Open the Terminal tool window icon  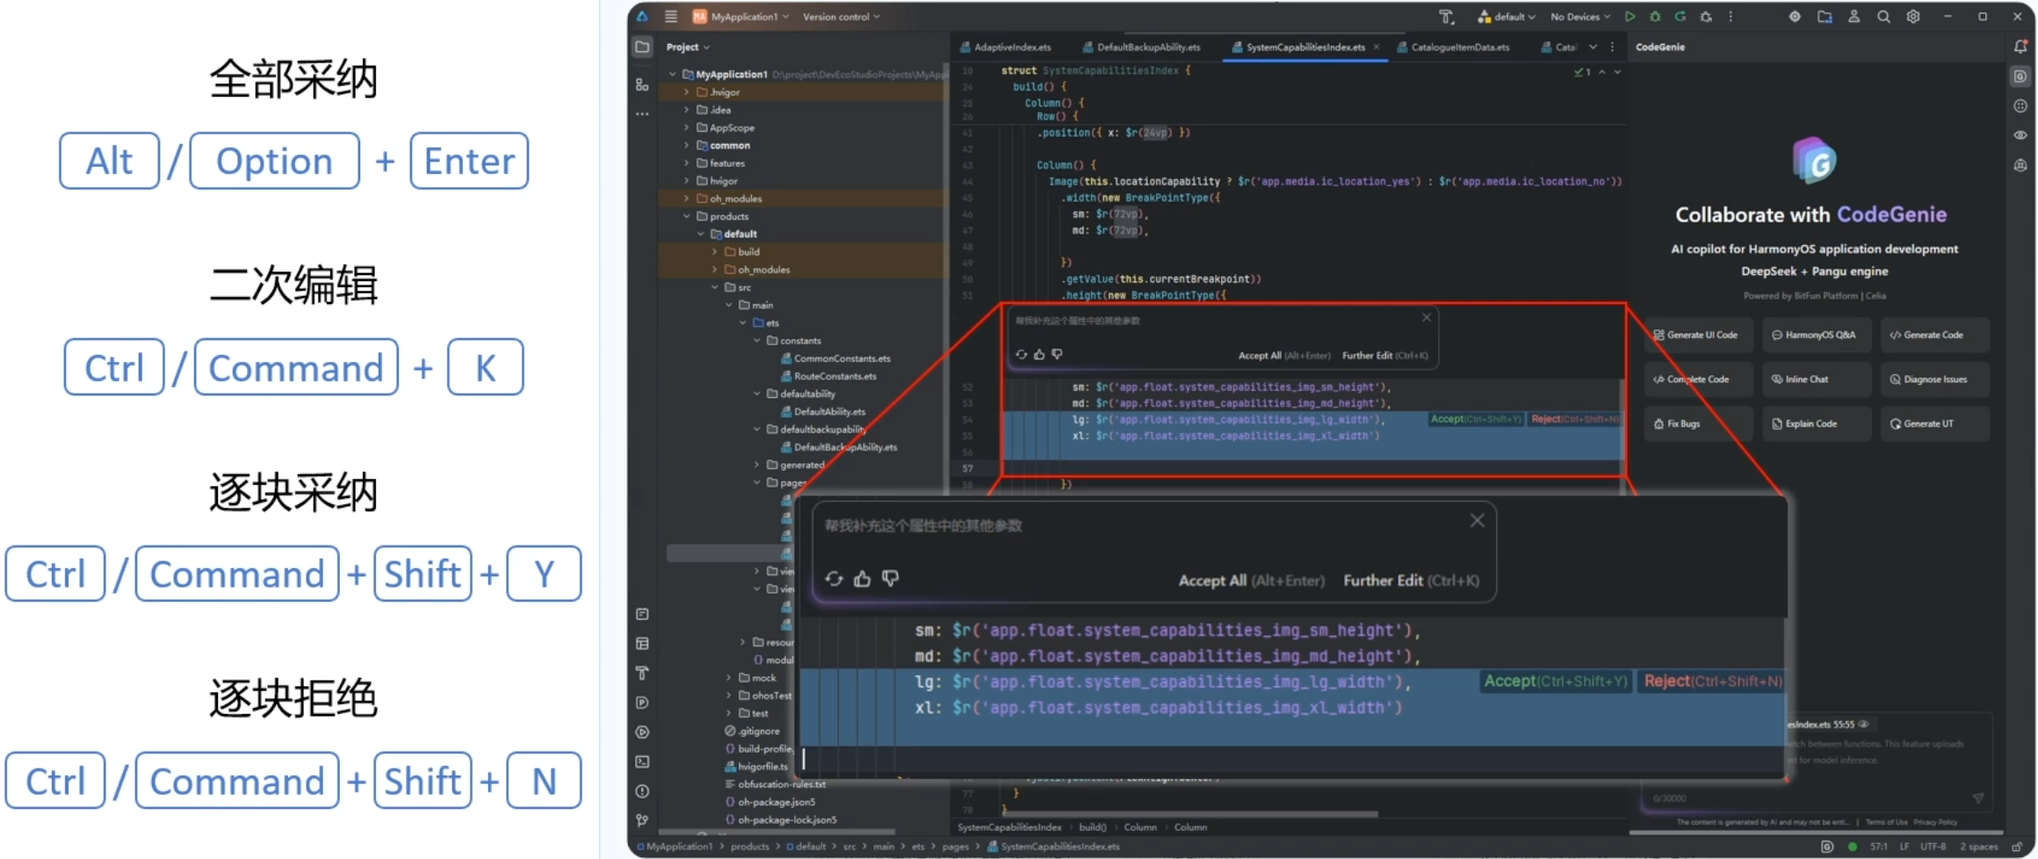tap(642, 762)
